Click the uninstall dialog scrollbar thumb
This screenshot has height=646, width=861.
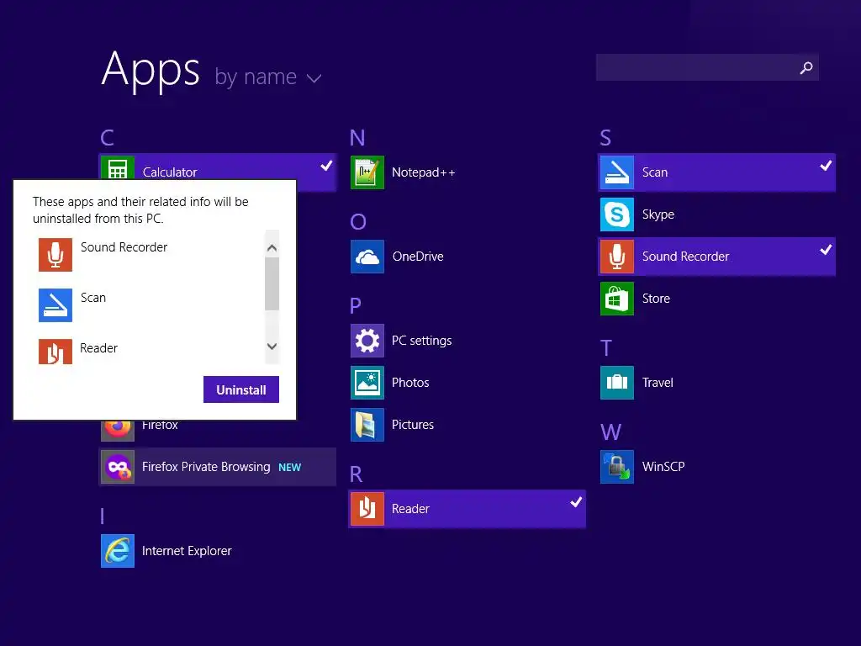[x=272, y=284]
